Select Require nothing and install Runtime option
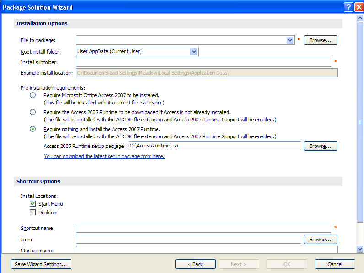Image resolution: width=364 pixels, height=273 pixels. (33, 129)
